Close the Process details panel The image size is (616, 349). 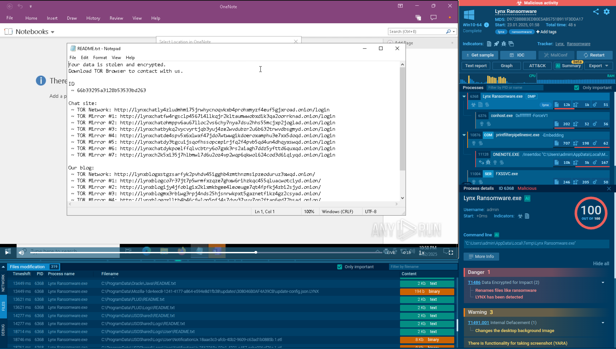pyautogui.click(x=609, y=188)
